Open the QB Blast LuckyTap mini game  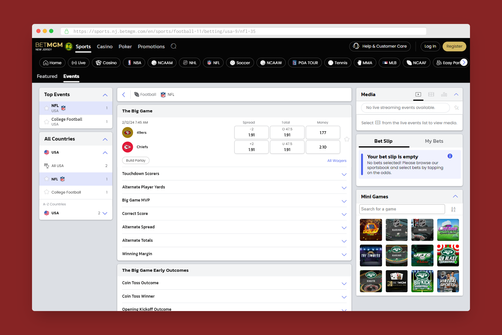448,255
